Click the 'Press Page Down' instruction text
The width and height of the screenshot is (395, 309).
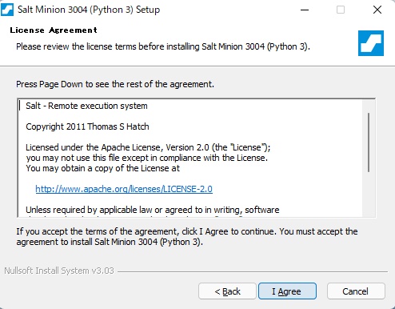115,84
